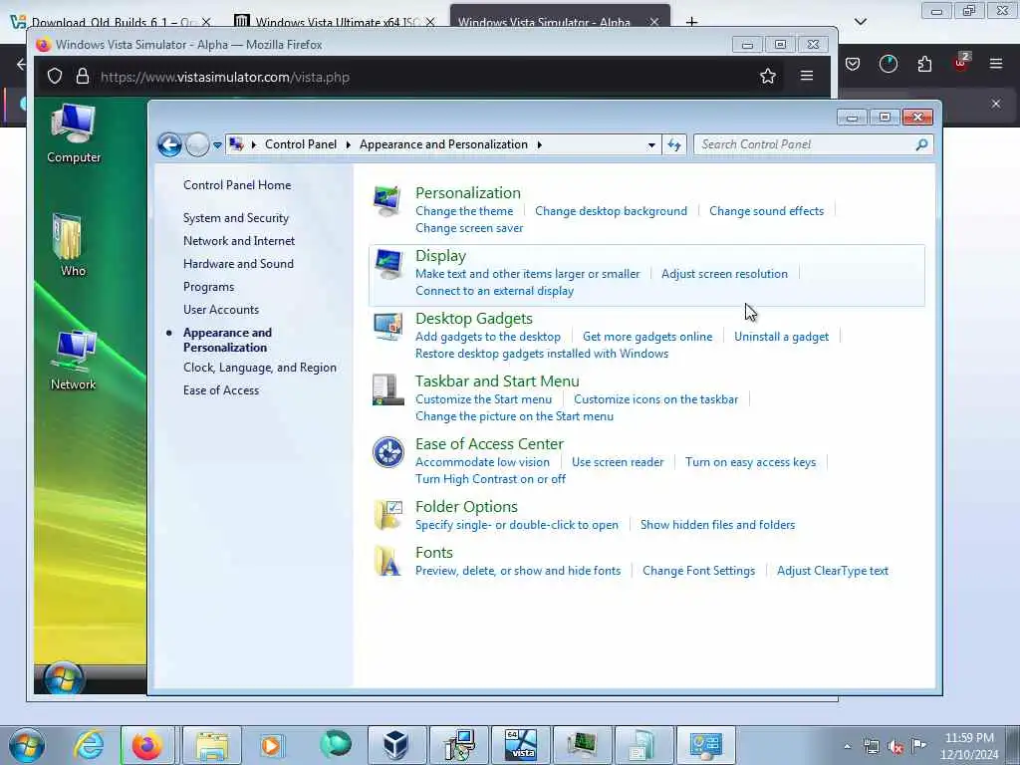This screenshot has height=765, width=1020.
Task: Click the simulator's Vista Start orb
Action: tap(64, 678)
